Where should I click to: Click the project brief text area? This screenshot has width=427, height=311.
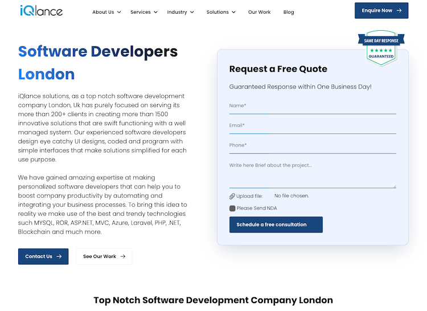(312, 174)
